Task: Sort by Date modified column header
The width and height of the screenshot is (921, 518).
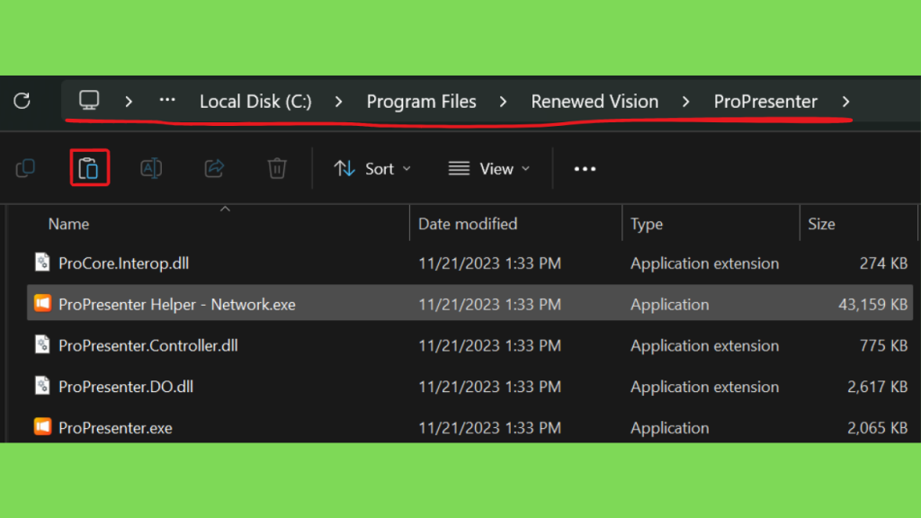Action: click(468, 224)
